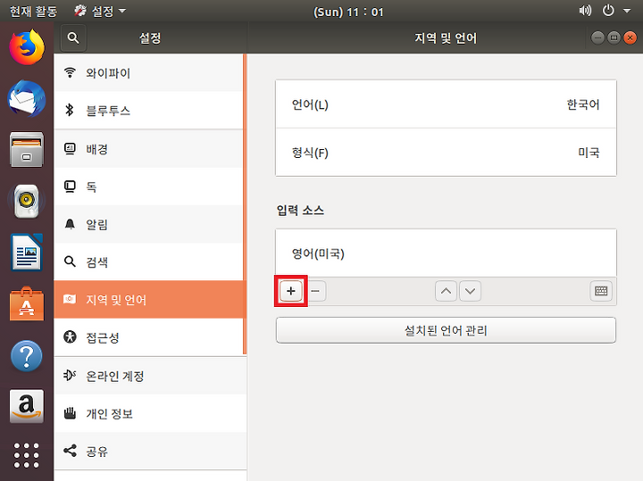This screenshot has width=643, height=481.
Task: Click the 한국어 language value
Action: [x=582, y=104]
